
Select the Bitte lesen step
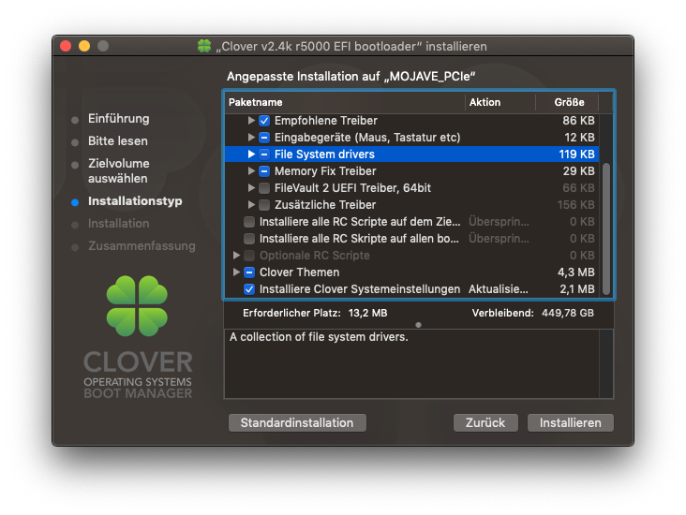click(118, 141)
